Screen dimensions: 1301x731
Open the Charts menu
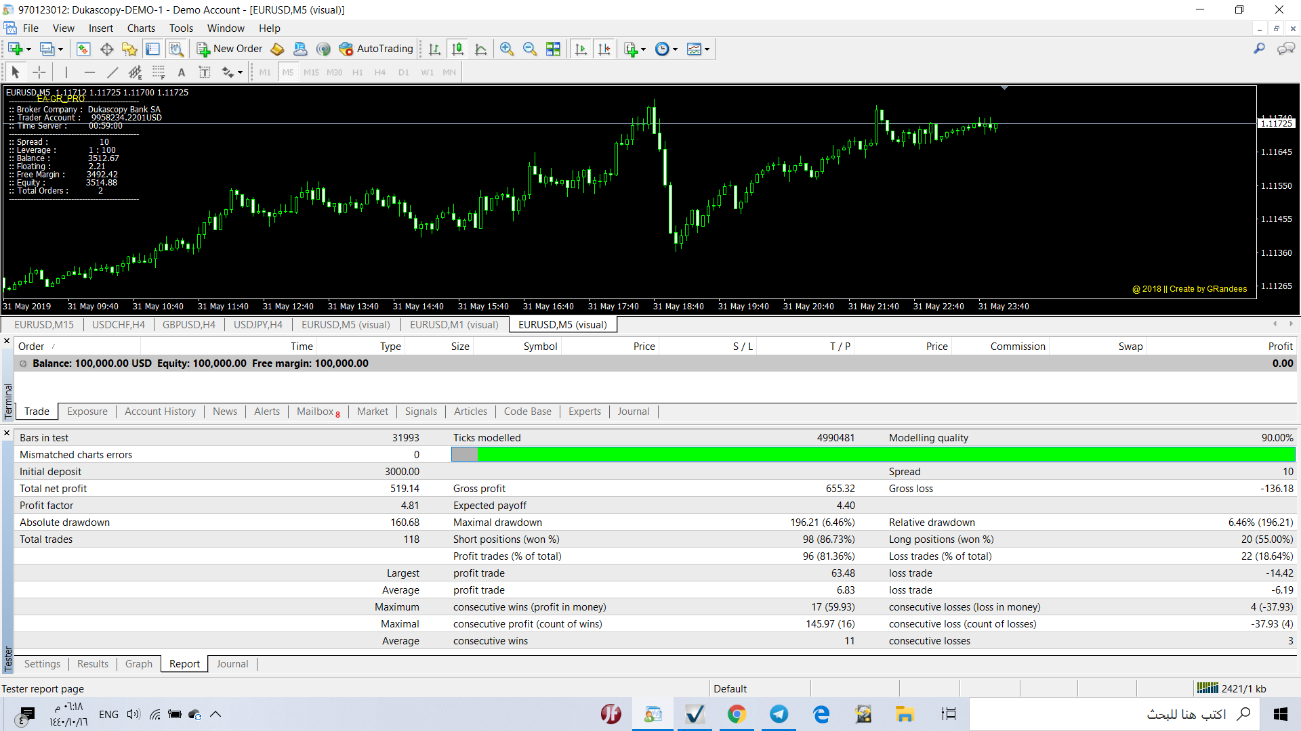[141, 28]
